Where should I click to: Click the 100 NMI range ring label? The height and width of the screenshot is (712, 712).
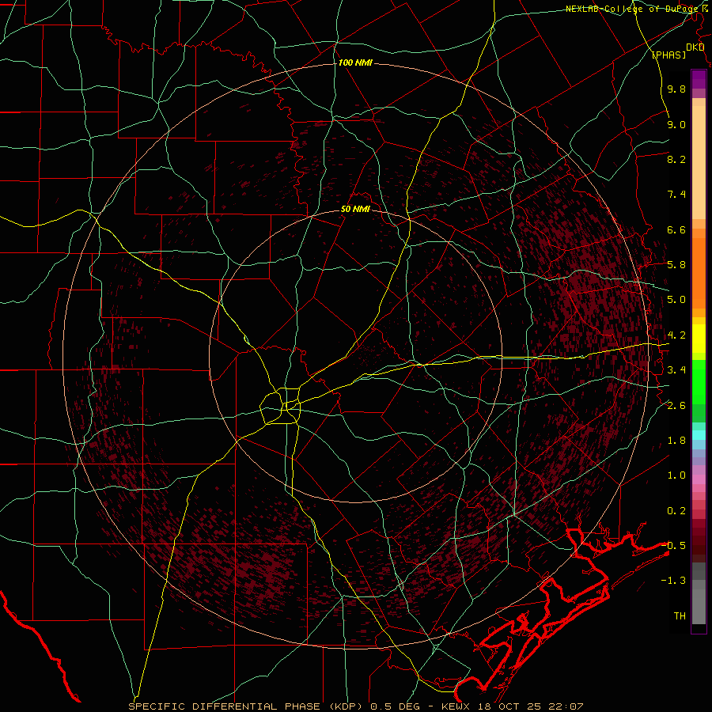coord(355,62)
